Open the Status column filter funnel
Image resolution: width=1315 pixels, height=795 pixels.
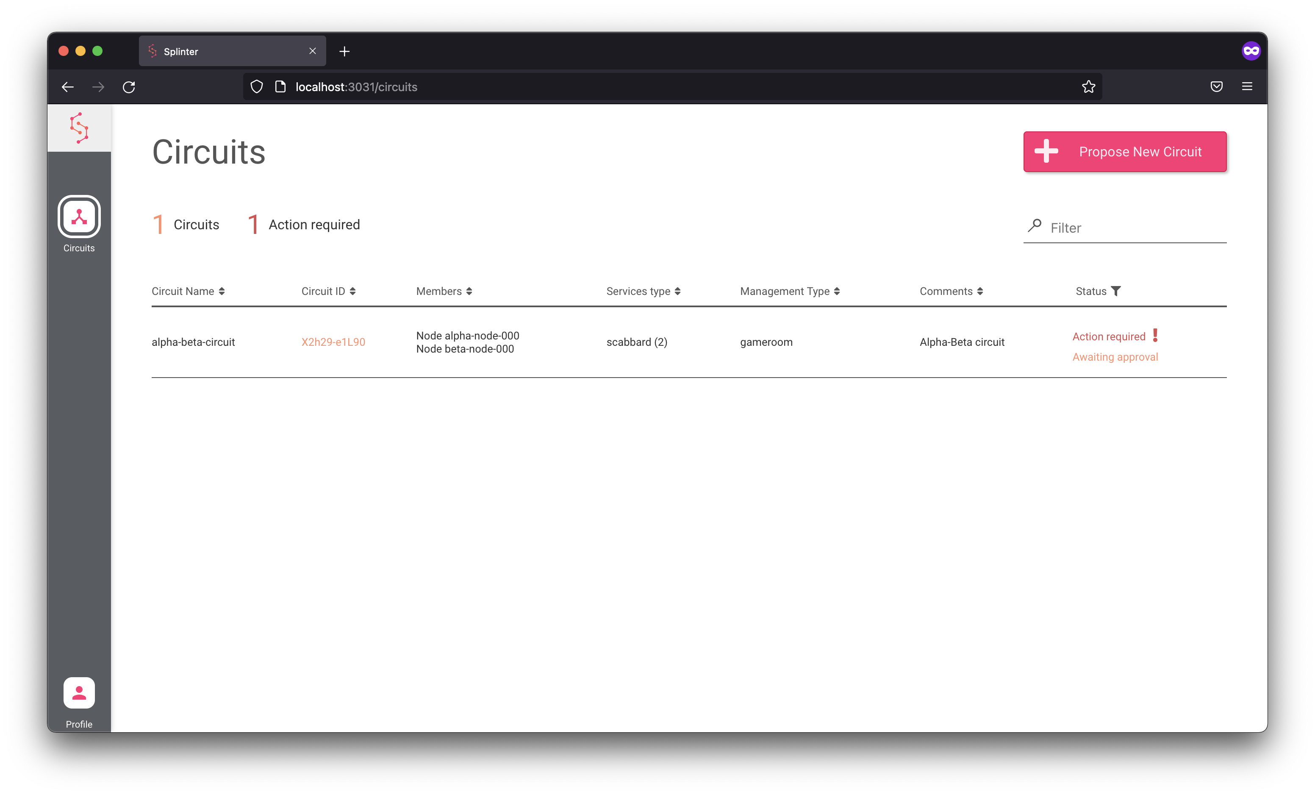point(1115,291)
